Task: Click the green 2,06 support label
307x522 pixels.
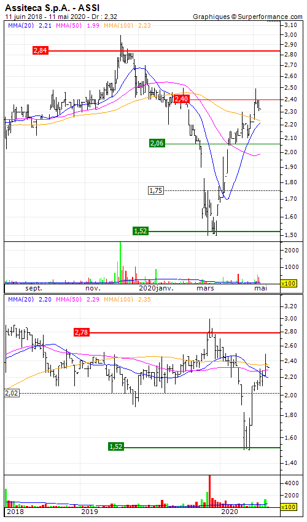Action: tap(157, 143)
